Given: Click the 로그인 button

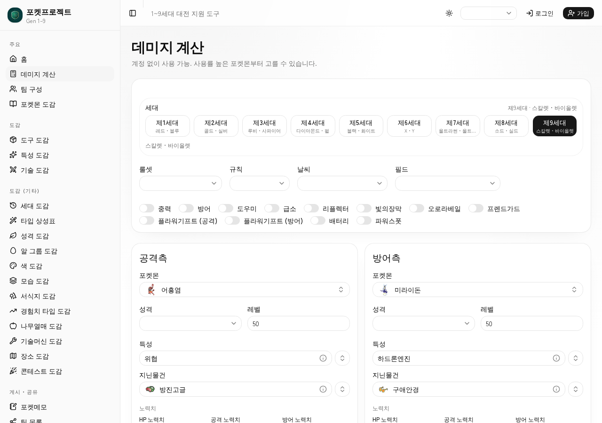Looking at the screenshot, I should coord(539,13).
